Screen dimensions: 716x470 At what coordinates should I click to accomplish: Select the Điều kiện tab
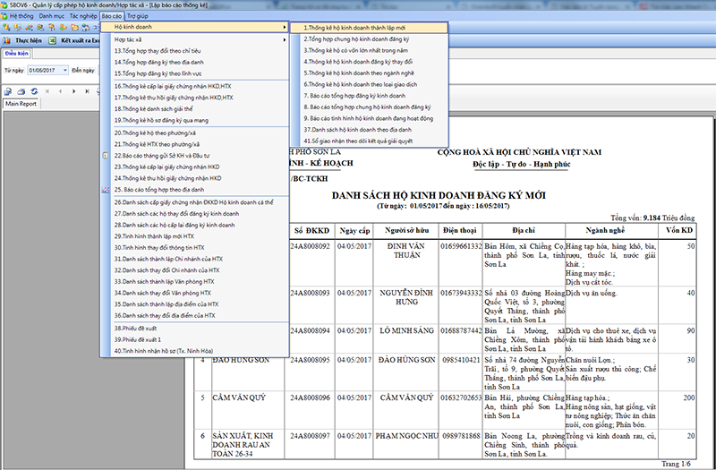point(17,54)
